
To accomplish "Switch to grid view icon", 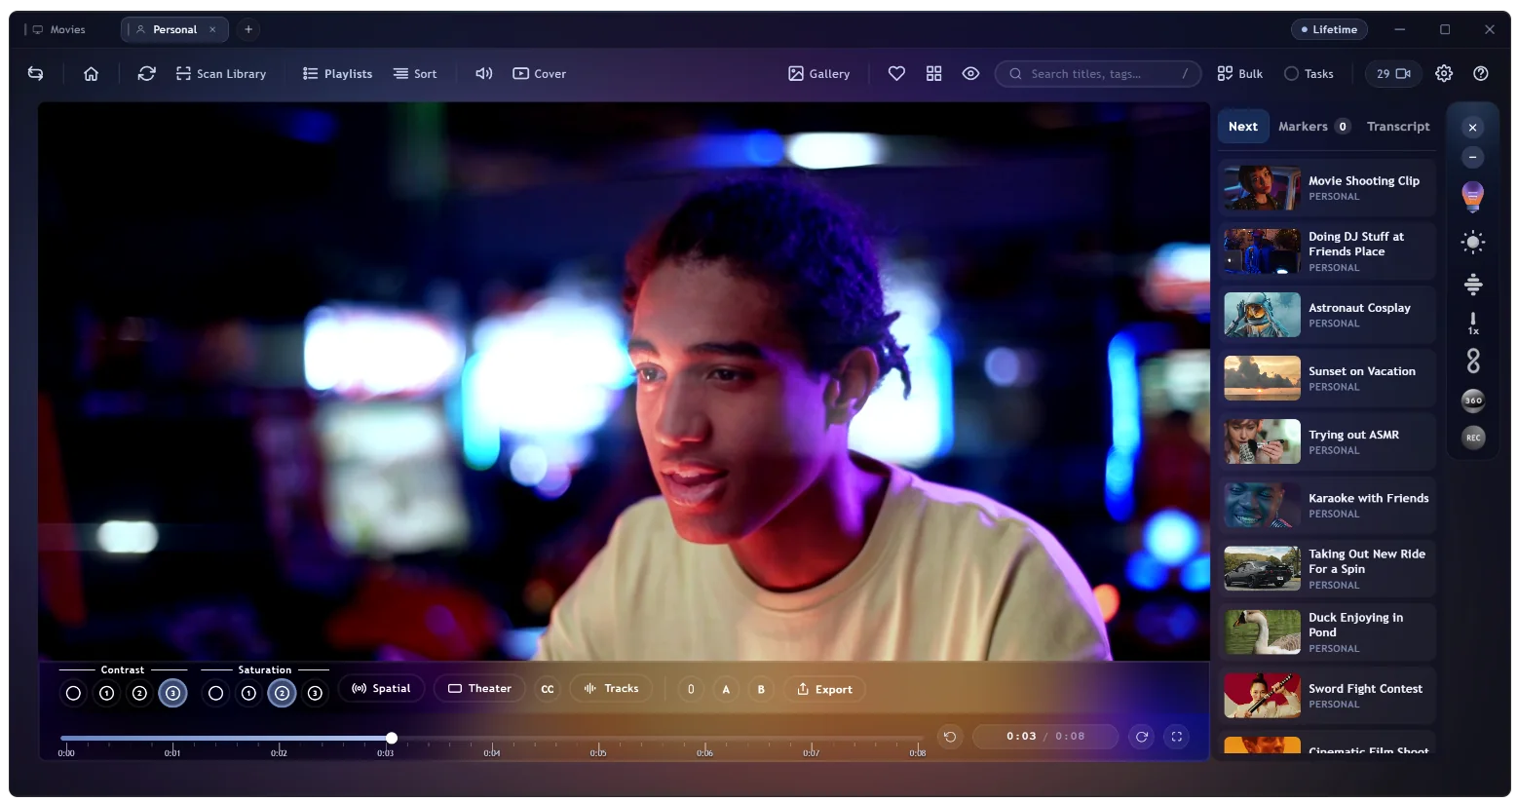I will (x=933, y=73).
